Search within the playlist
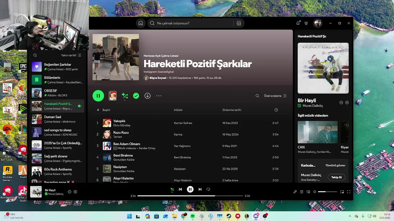Viewport: 394px width, 221px height. tap(257, 96)
